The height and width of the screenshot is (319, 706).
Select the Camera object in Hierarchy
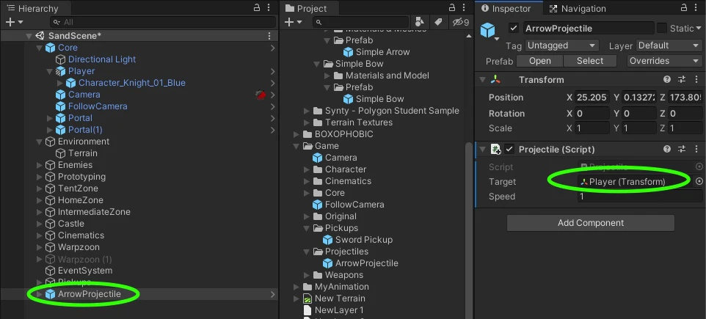(x=84, y=95)
